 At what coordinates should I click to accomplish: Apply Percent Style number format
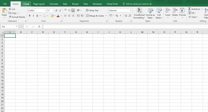(x=117, y=16)
